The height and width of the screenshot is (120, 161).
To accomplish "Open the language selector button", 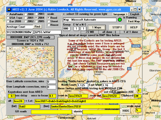I will pyautogui.click(x=120, y=14).
